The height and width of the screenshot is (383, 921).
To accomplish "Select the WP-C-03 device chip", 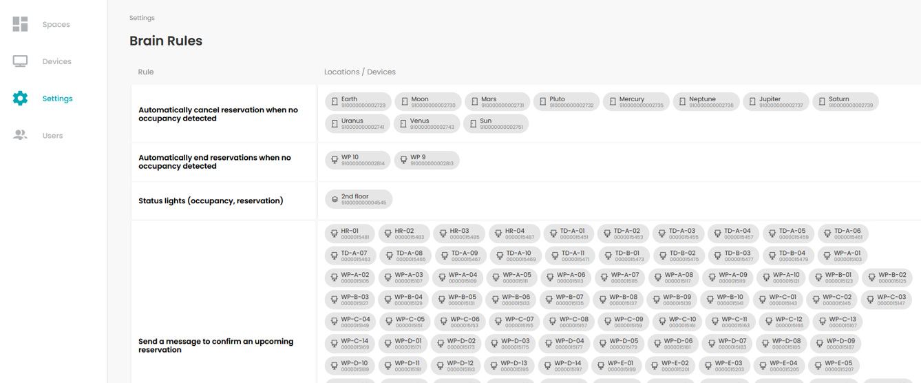I will click(888, 300).
